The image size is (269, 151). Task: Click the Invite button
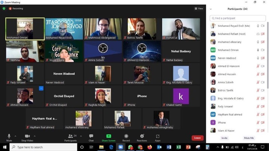pyautogui.click(x=224, y=138)
